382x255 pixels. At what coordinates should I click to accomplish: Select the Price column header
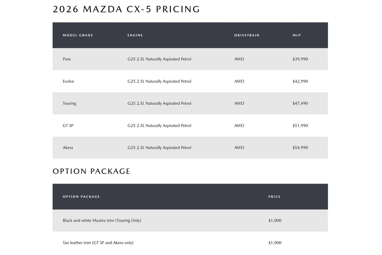click(274, 197)
